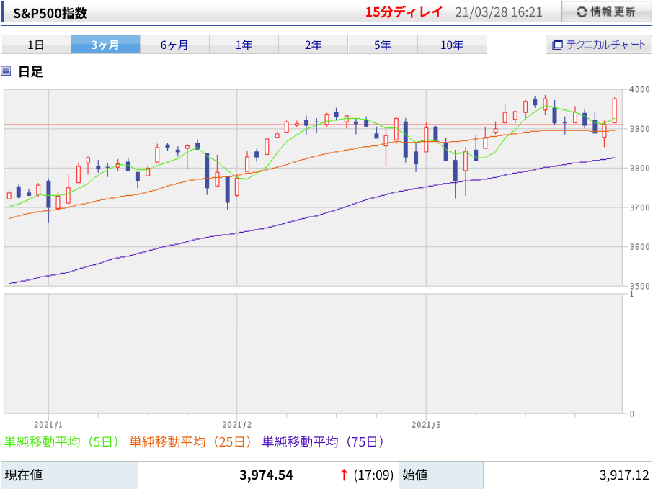
Task: Click the 3500 price axis label
Action: coord(639,287)
